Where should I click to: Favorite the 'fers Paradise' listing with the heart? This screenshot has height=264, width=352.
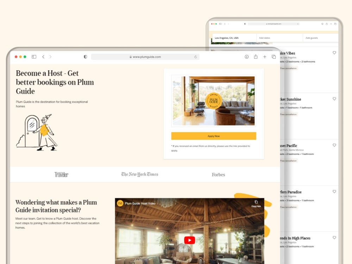pyautogui.click(x=334, y=191)
